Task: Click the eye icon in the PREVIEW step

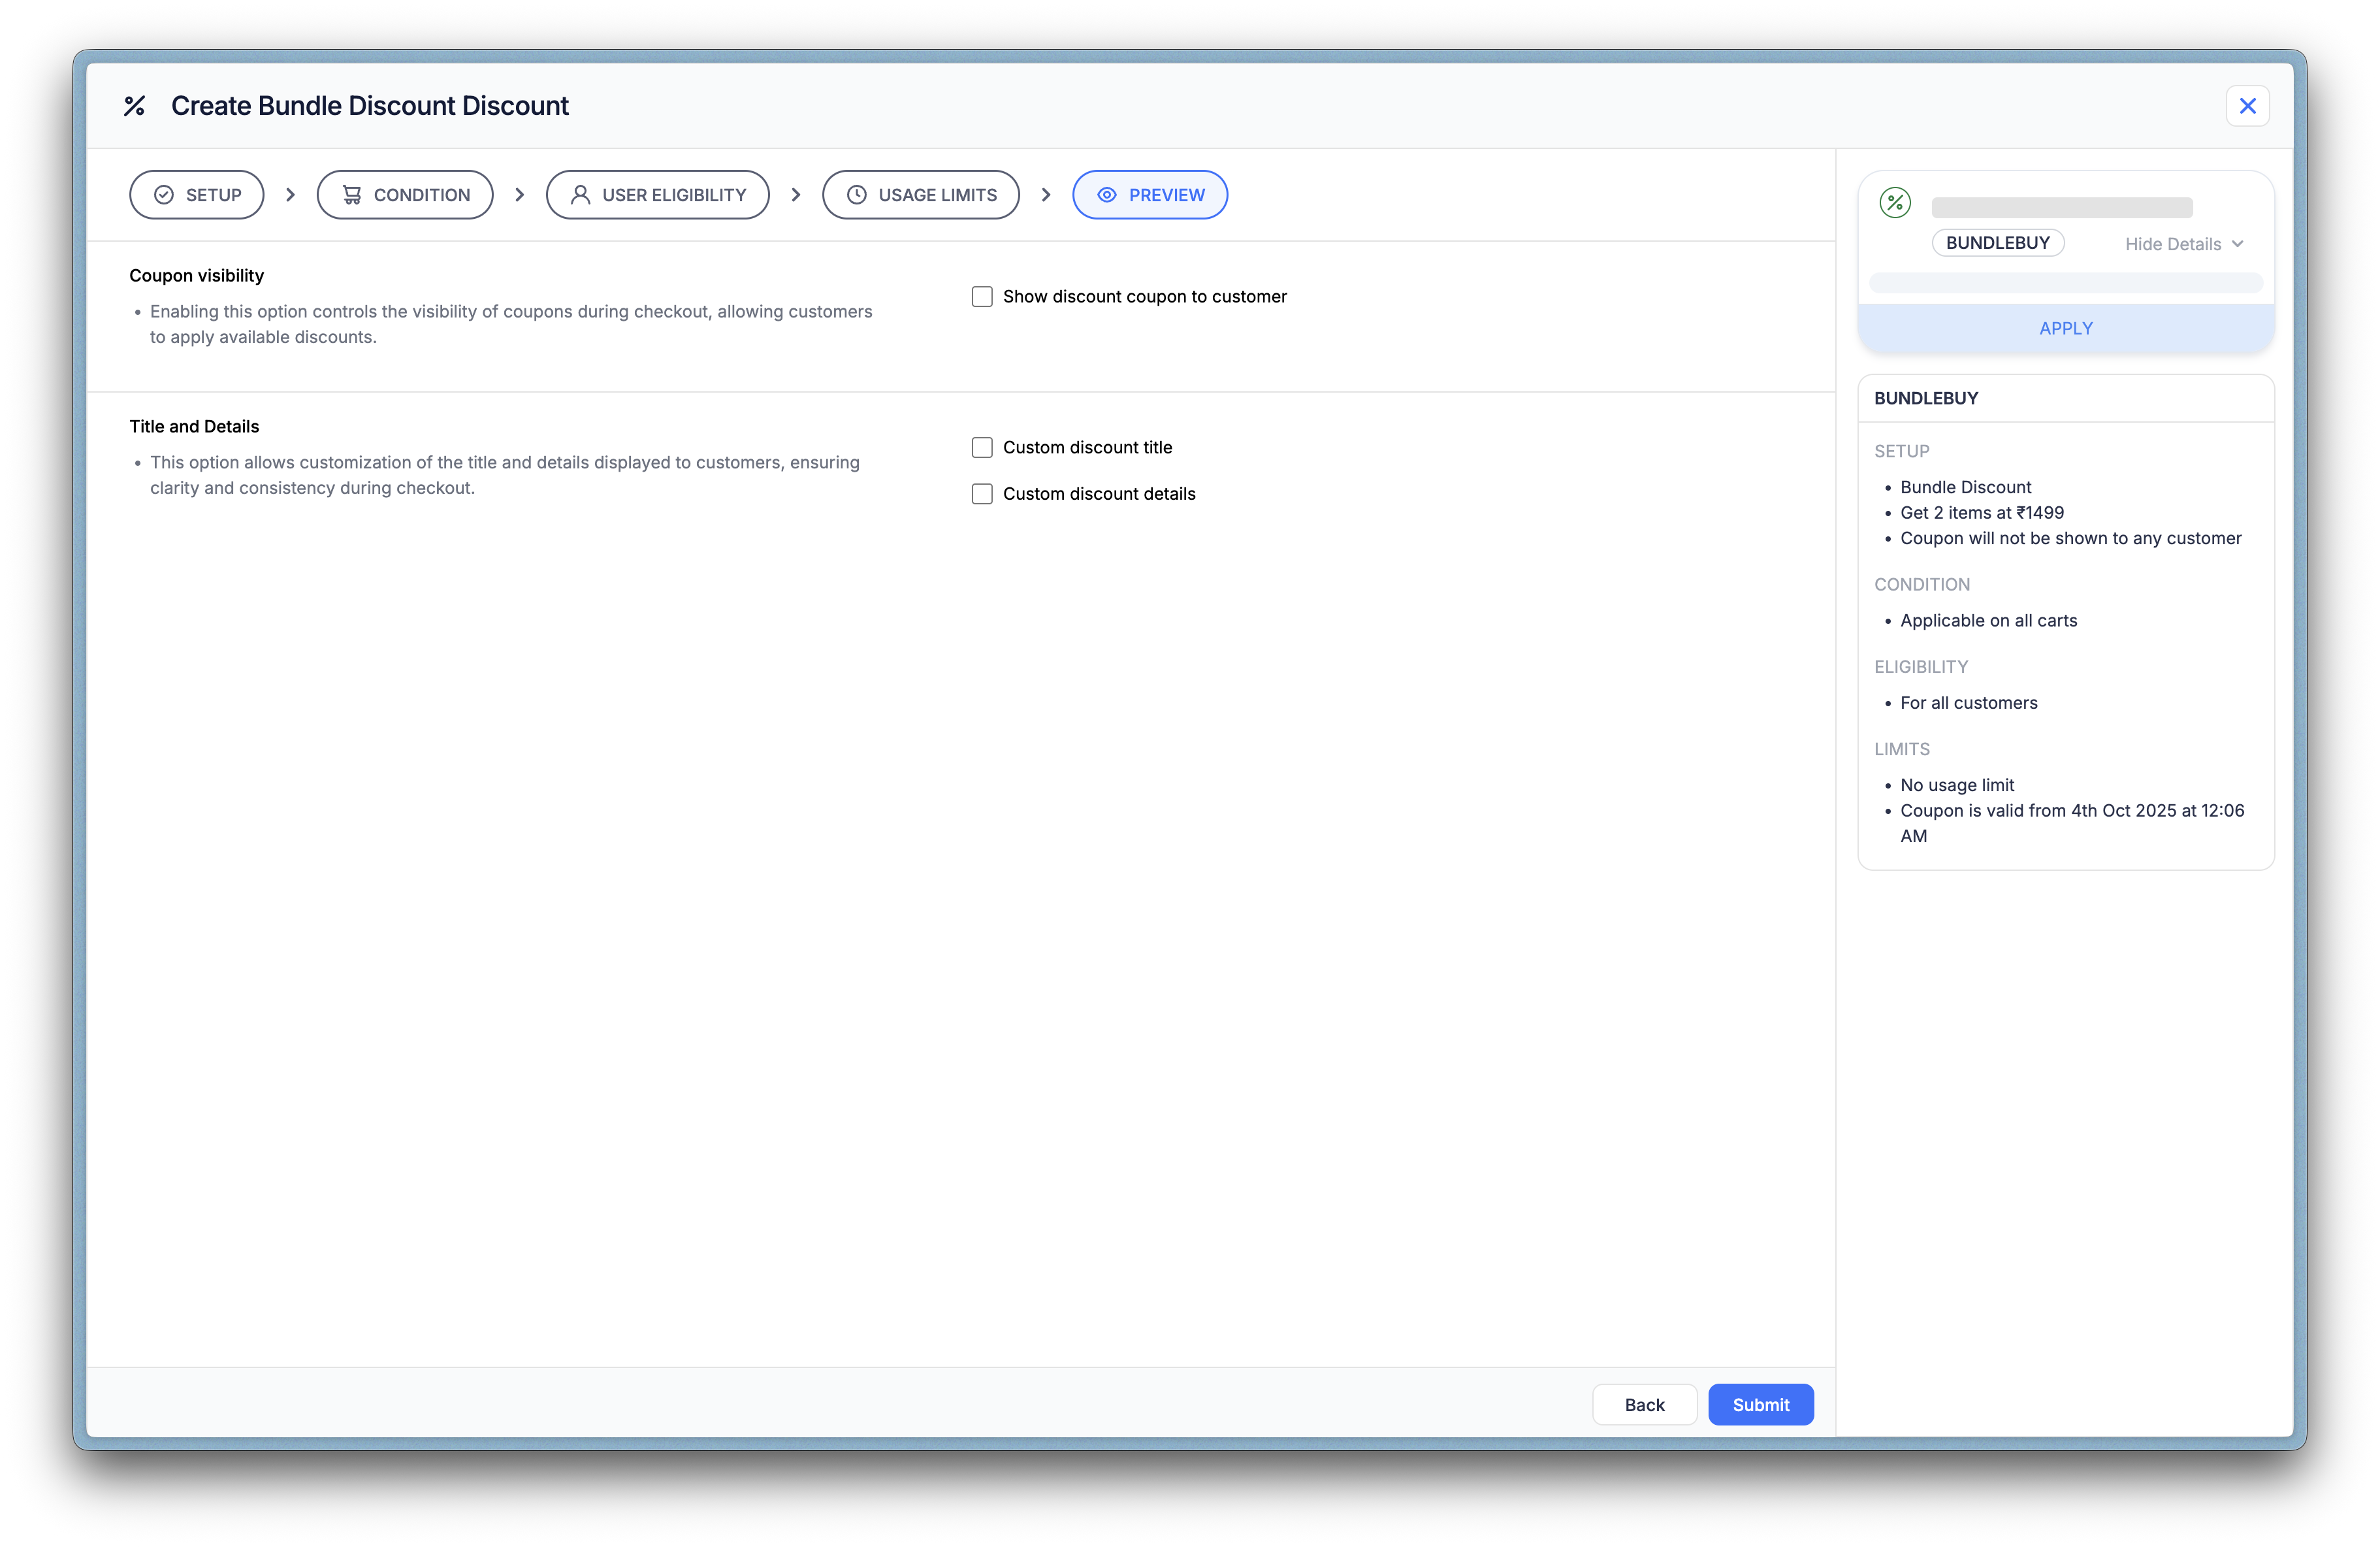Action: pos(1107,195)
